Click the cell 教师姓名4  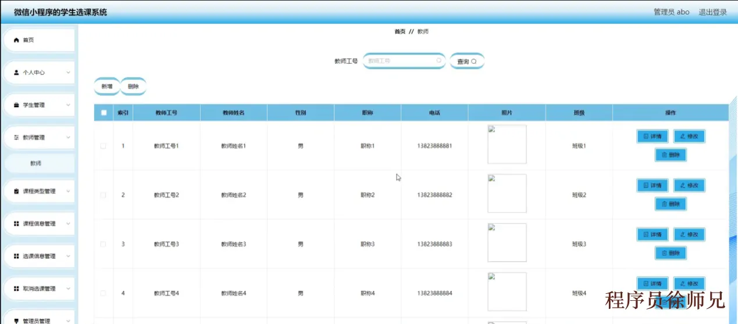233,294
